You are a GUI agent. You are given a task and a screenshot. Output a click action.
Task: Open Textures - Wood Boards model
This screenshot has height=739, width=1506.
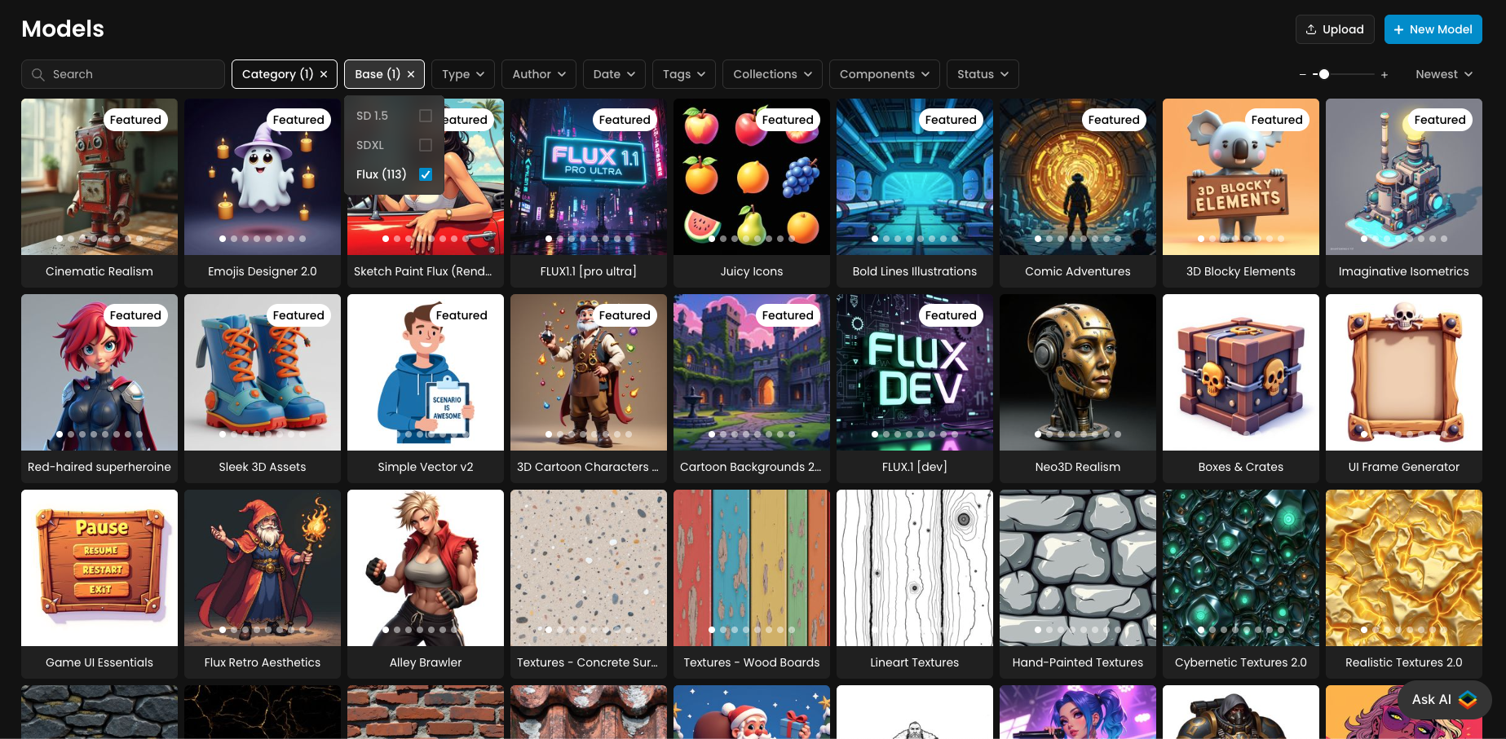pyautogui.click(x=752, y=584)
